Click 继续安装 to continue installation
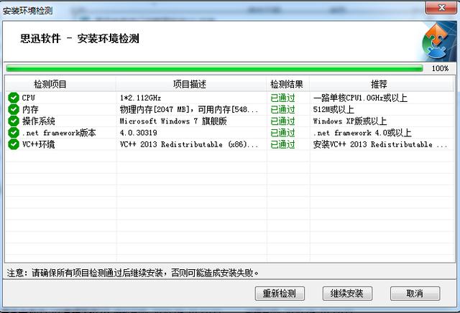460x313 pixels. (347, 294)
